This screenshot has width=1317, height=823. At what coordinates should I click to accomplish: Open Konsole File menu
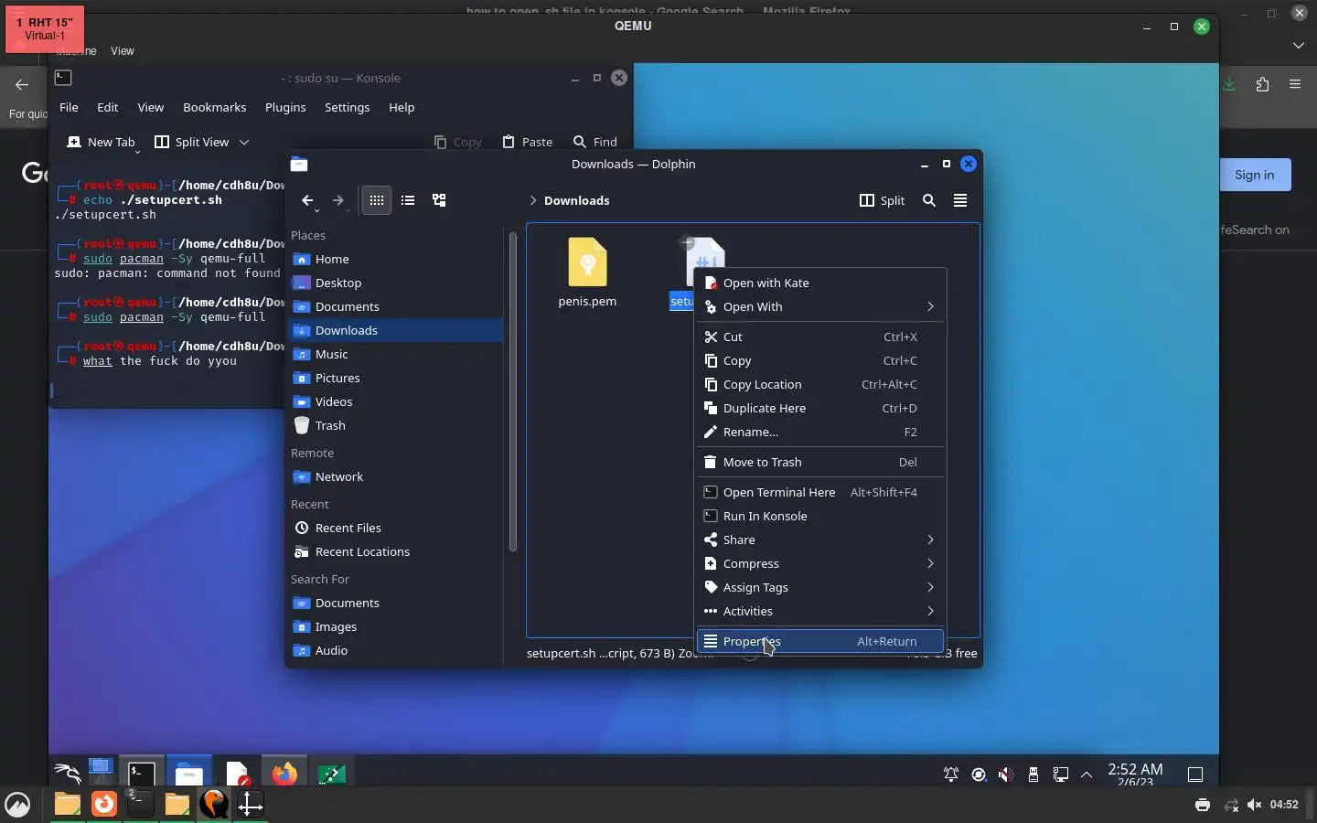click(69, 107)
